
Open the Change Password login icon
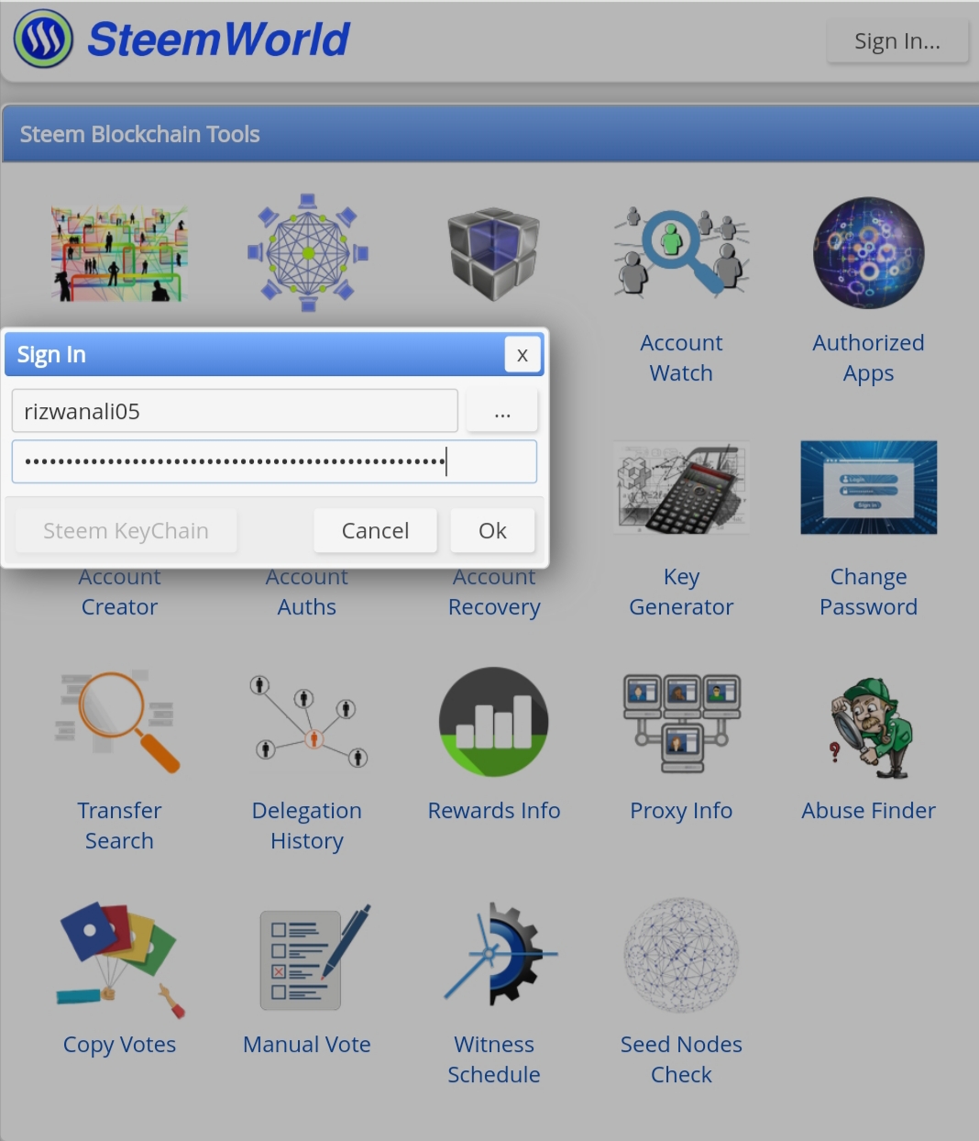point(868,487)
